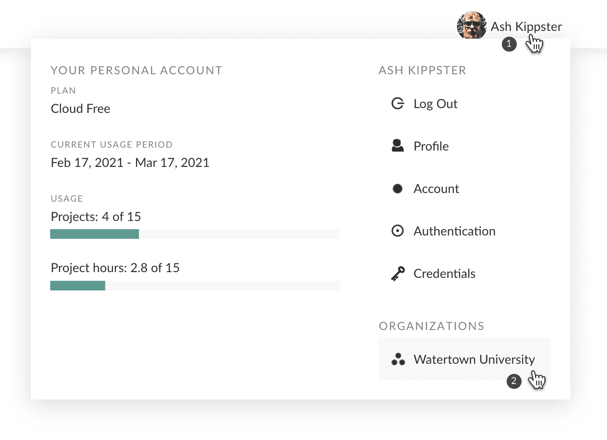Click the Authentication target icon
Screen dimensions: 607x440
point(398,231)
